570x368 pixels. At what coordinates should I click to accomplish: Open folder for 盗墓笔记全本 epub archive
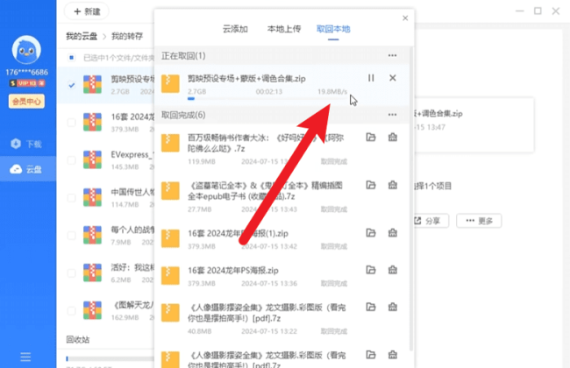(371, 185)
